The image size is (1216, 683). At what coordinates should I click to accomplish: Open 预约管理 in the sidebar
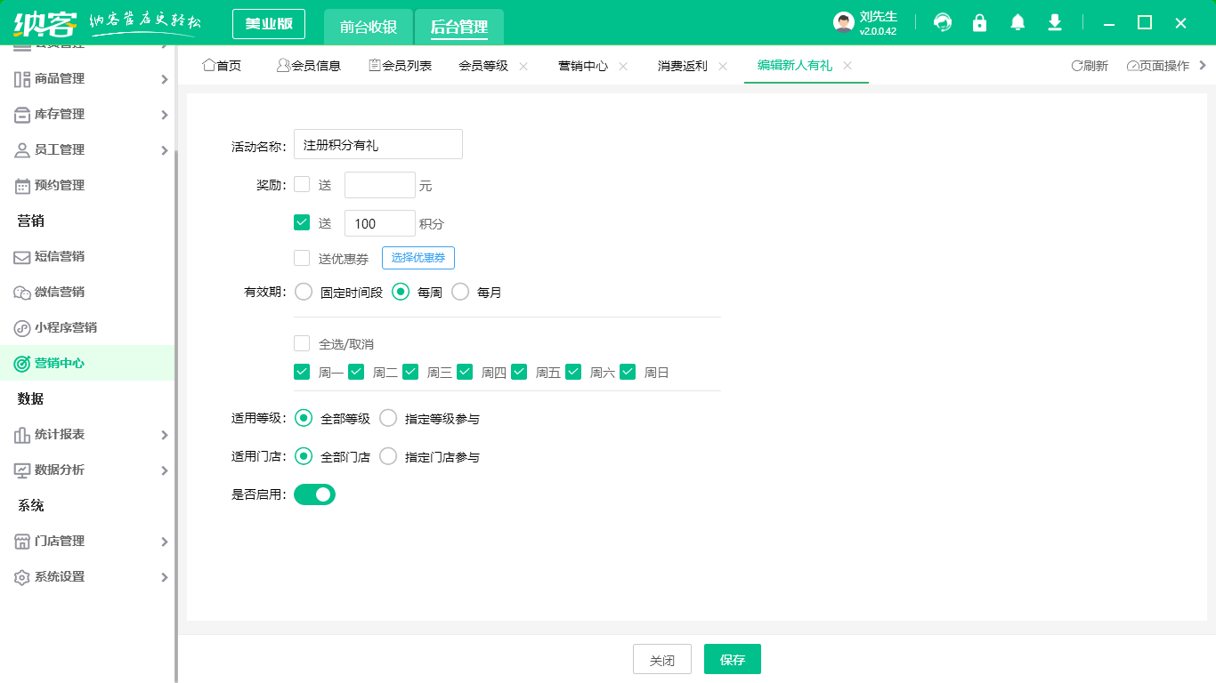coord(53,185)
